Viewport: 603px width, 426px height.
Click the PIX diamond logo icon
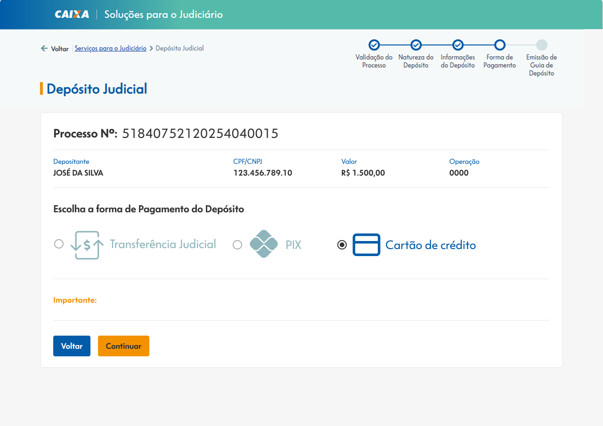(x=264, y=244)
